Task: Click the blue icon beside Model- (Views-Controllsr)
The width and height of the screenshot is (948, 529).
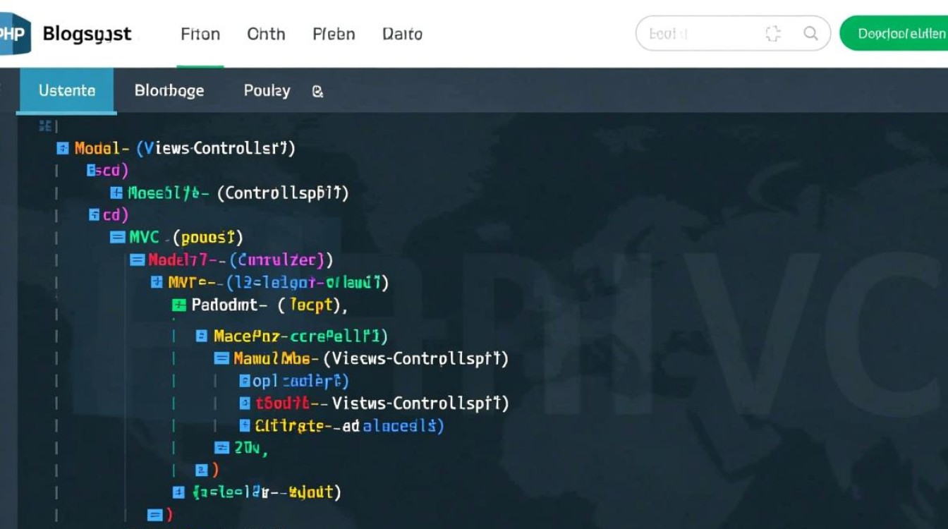Action: coord(62,148)
